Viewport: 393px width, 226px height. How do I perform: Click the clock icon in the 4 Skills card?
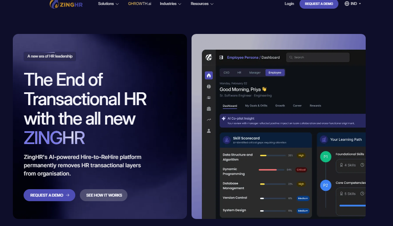[x=362, y=165]
